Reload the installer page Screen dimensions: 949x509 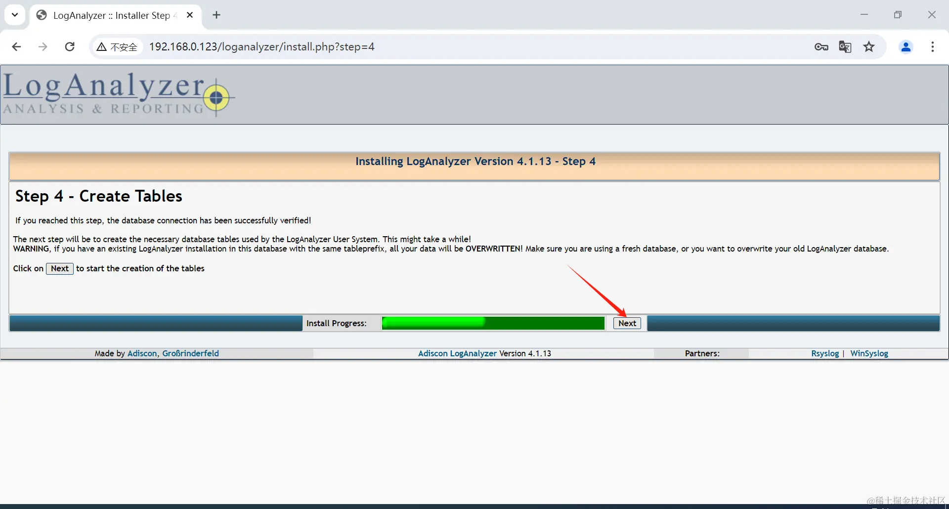(70, 46)
